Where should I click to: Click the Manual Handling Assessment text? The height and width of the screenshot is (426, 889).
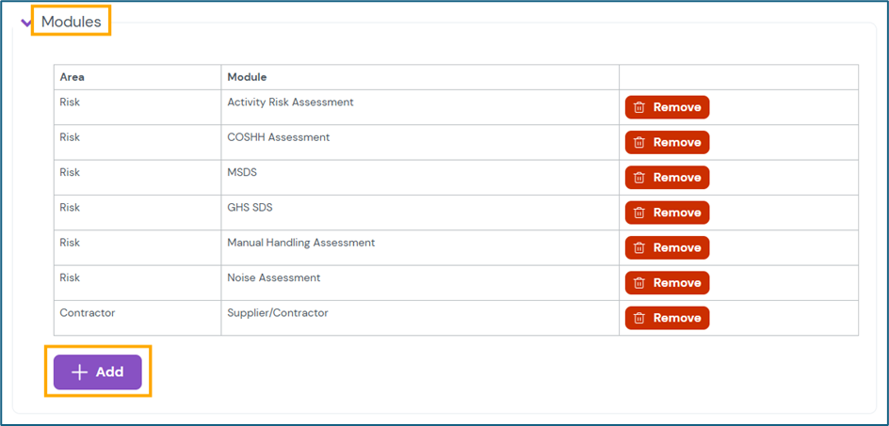301,243
